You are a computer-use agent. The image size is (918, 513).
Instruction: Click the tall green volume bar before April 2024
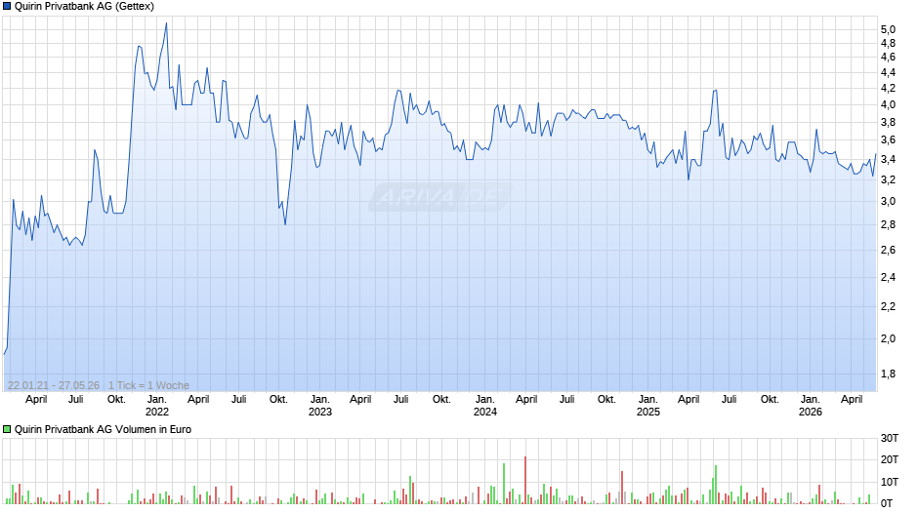click(504, 484)
